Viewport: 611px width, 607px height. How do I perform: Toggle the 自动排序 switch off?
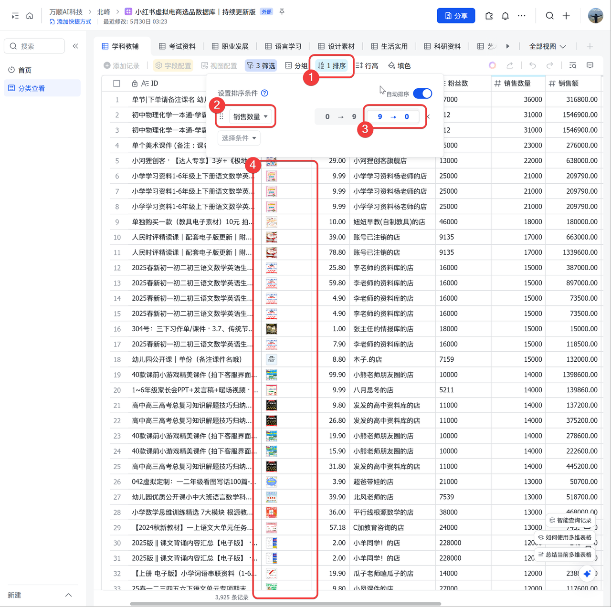[x=422, y=94]
